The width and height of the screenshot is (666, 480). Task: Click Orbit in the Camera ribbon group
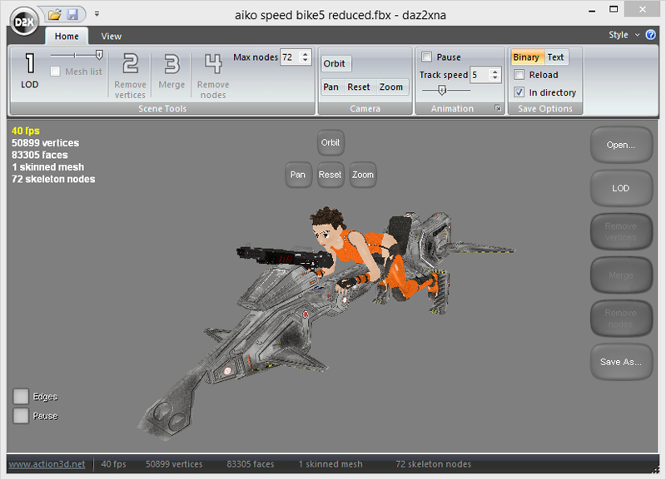[x=335, y=64]
